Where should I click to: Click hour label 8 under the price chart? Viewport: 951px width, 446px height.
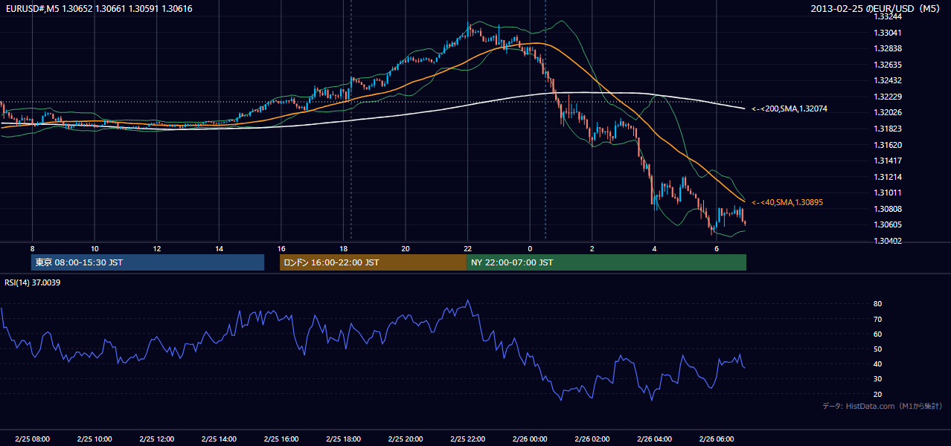pos(32,248)
